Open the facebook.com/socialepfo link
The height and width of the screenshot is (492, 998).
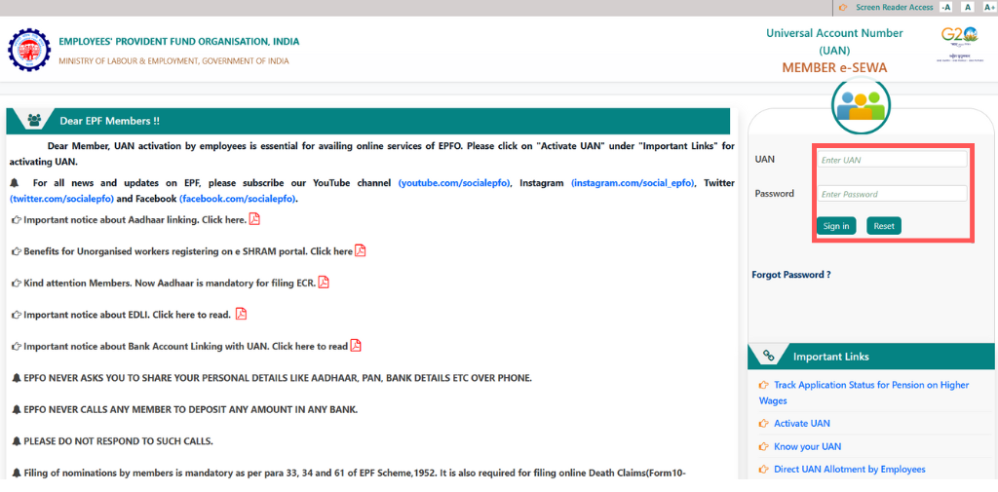tap(238, 199)
